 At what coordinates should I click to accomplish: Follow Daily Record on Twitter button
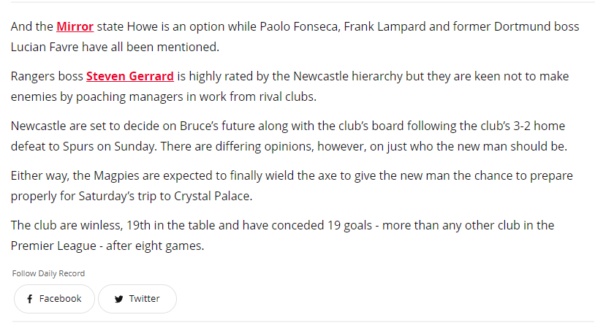[x=137, y=299]
